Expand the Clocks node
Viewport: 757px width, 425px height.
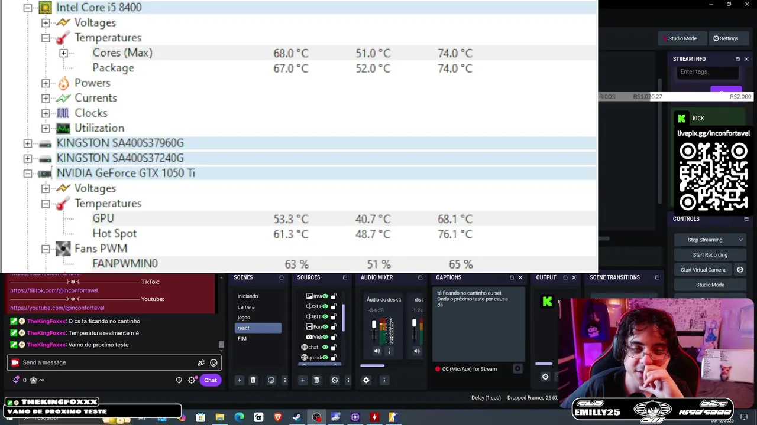46,113
